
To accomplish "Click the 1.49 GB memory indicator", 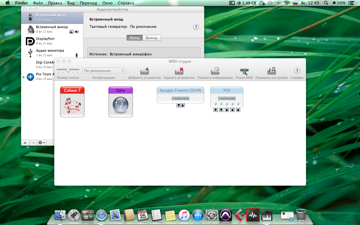I will 247,3.
